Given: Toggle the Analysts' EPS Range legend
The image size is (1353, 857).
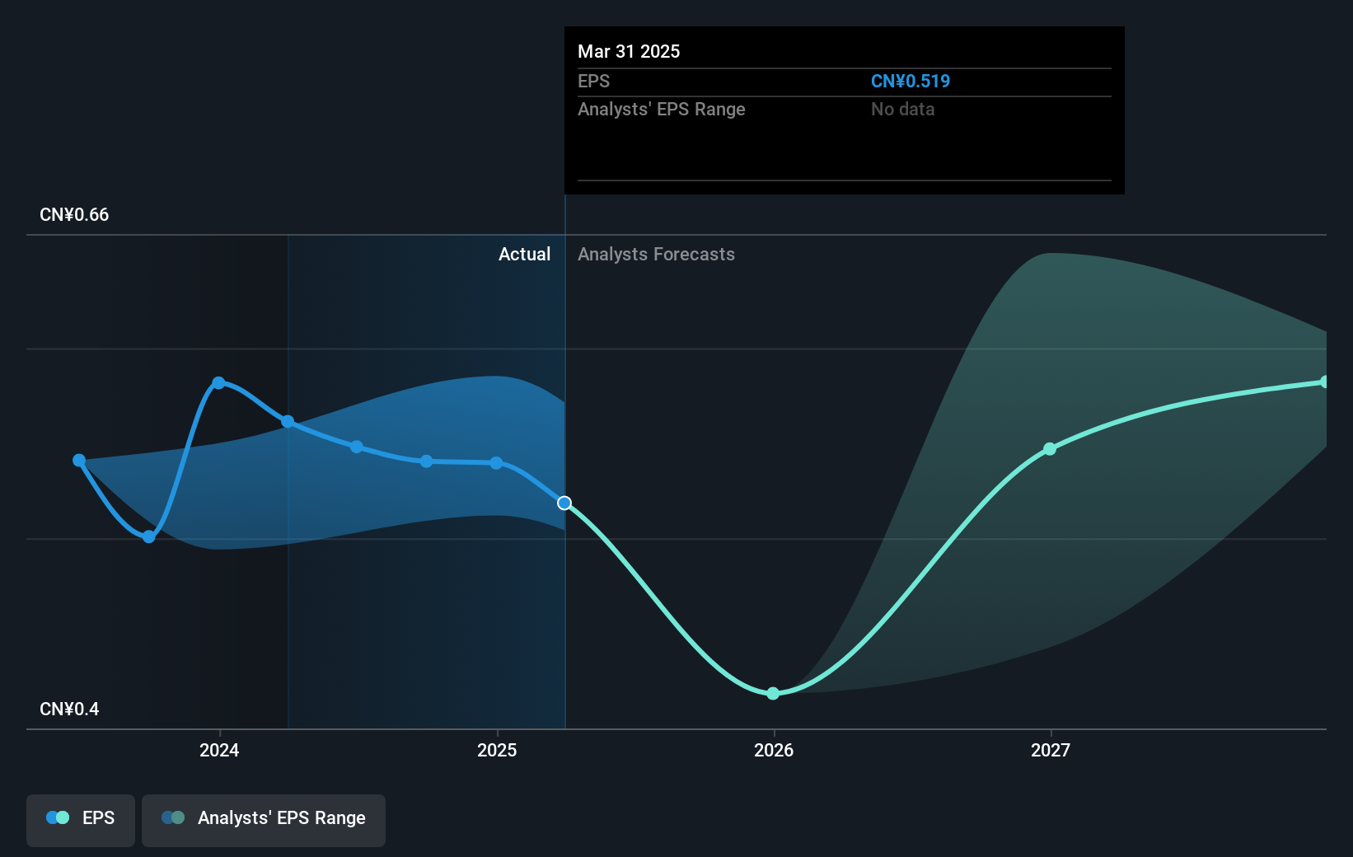Looking at the screenshot, I should (264, 820).
